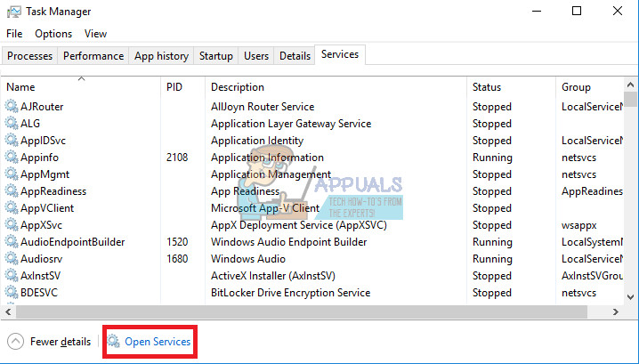This screenshot has height=364, width=639.
Task: Switch to the Details tab
Action: click(x=295, y=56)
